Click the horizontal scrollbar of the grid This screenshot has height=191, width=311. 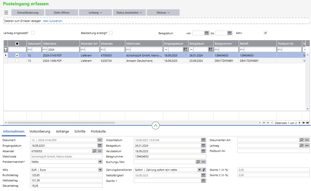(x=61, y=123)
